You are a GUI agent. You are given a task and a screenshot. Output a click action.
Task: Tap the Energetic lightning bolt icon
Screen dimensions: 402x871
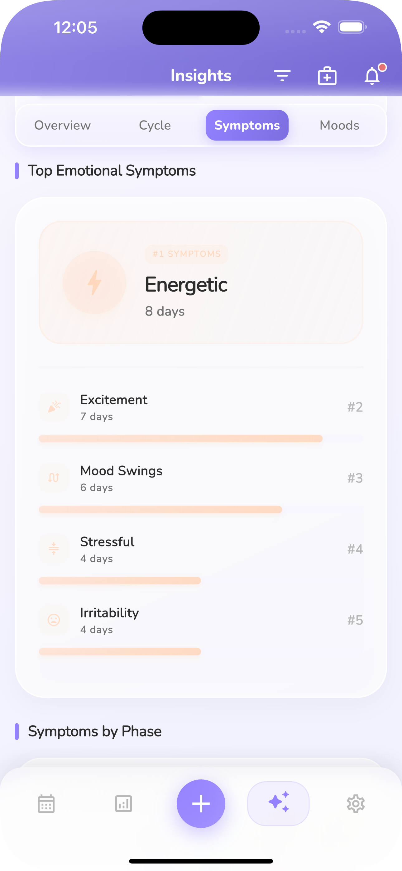point(94,282)
